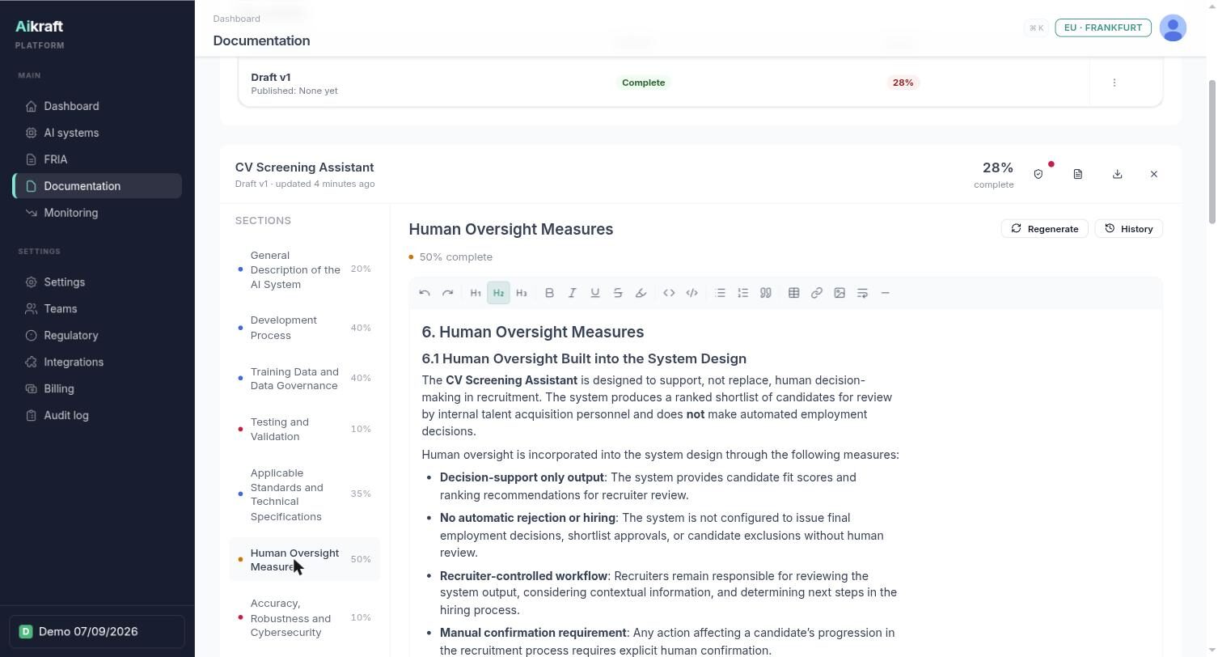Insert a horizontal rule
The height and width of the screenshot is (657, 1218).
885,293
